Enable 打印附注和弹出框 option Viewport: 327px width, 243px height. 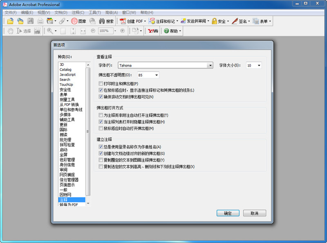point(100,83)
